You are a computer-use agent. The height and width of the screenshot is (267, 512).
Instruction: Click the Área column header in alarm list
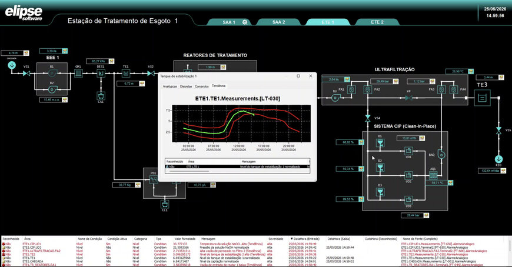click(27, 239)
